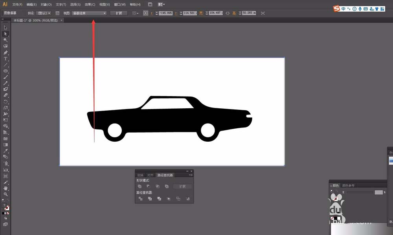Image resolution: width=393 pixels, height=235 pixels.
Task: Click the Intersect shape mode icon
Action: click(x=158, y=186)
